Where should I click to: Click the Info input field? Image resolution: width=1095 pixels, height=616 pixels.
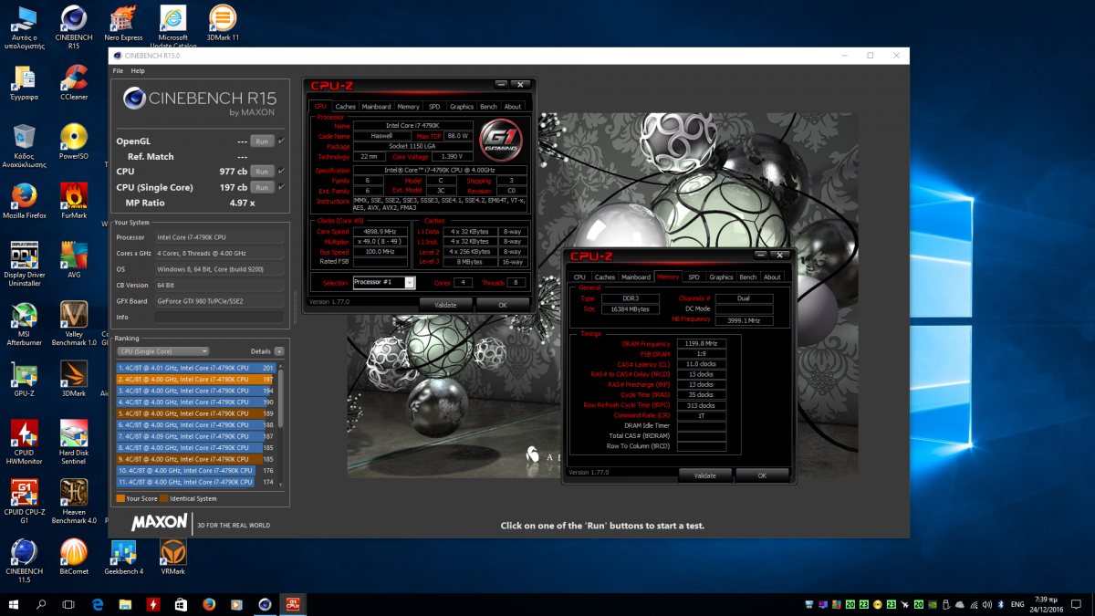(x=219, y=317)
